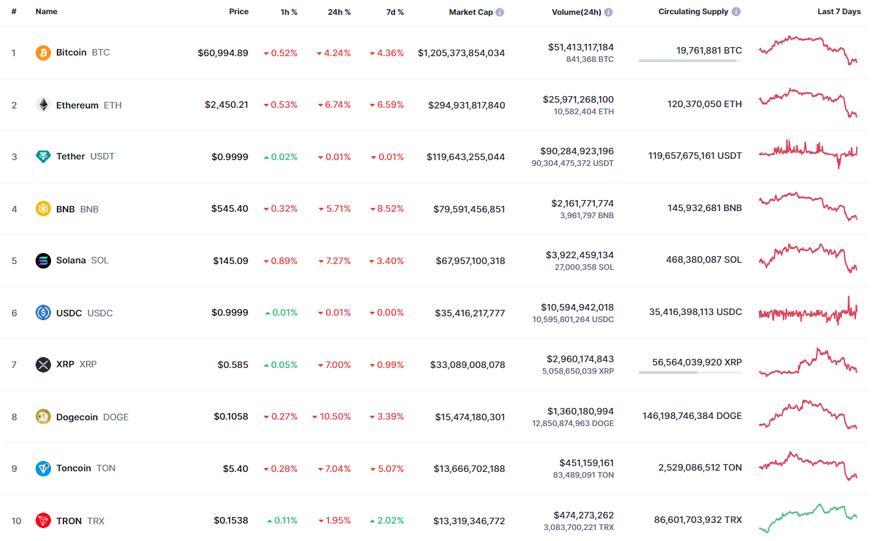Open the Ethereum coin name link
The height and width of the screenshot is (541, 878).
tap(77, 104)
